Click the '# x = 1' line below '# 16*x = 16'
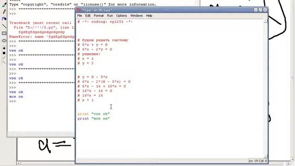This screenshot has width=295, height=166. [x=85, y=100]
